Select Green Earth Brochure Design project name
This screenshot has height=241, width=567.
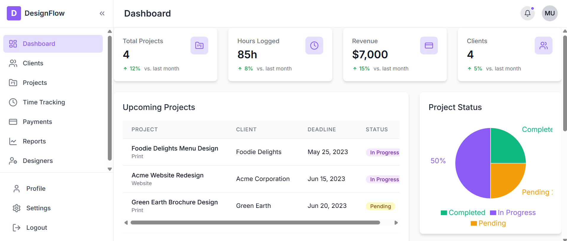click(174, 202)
